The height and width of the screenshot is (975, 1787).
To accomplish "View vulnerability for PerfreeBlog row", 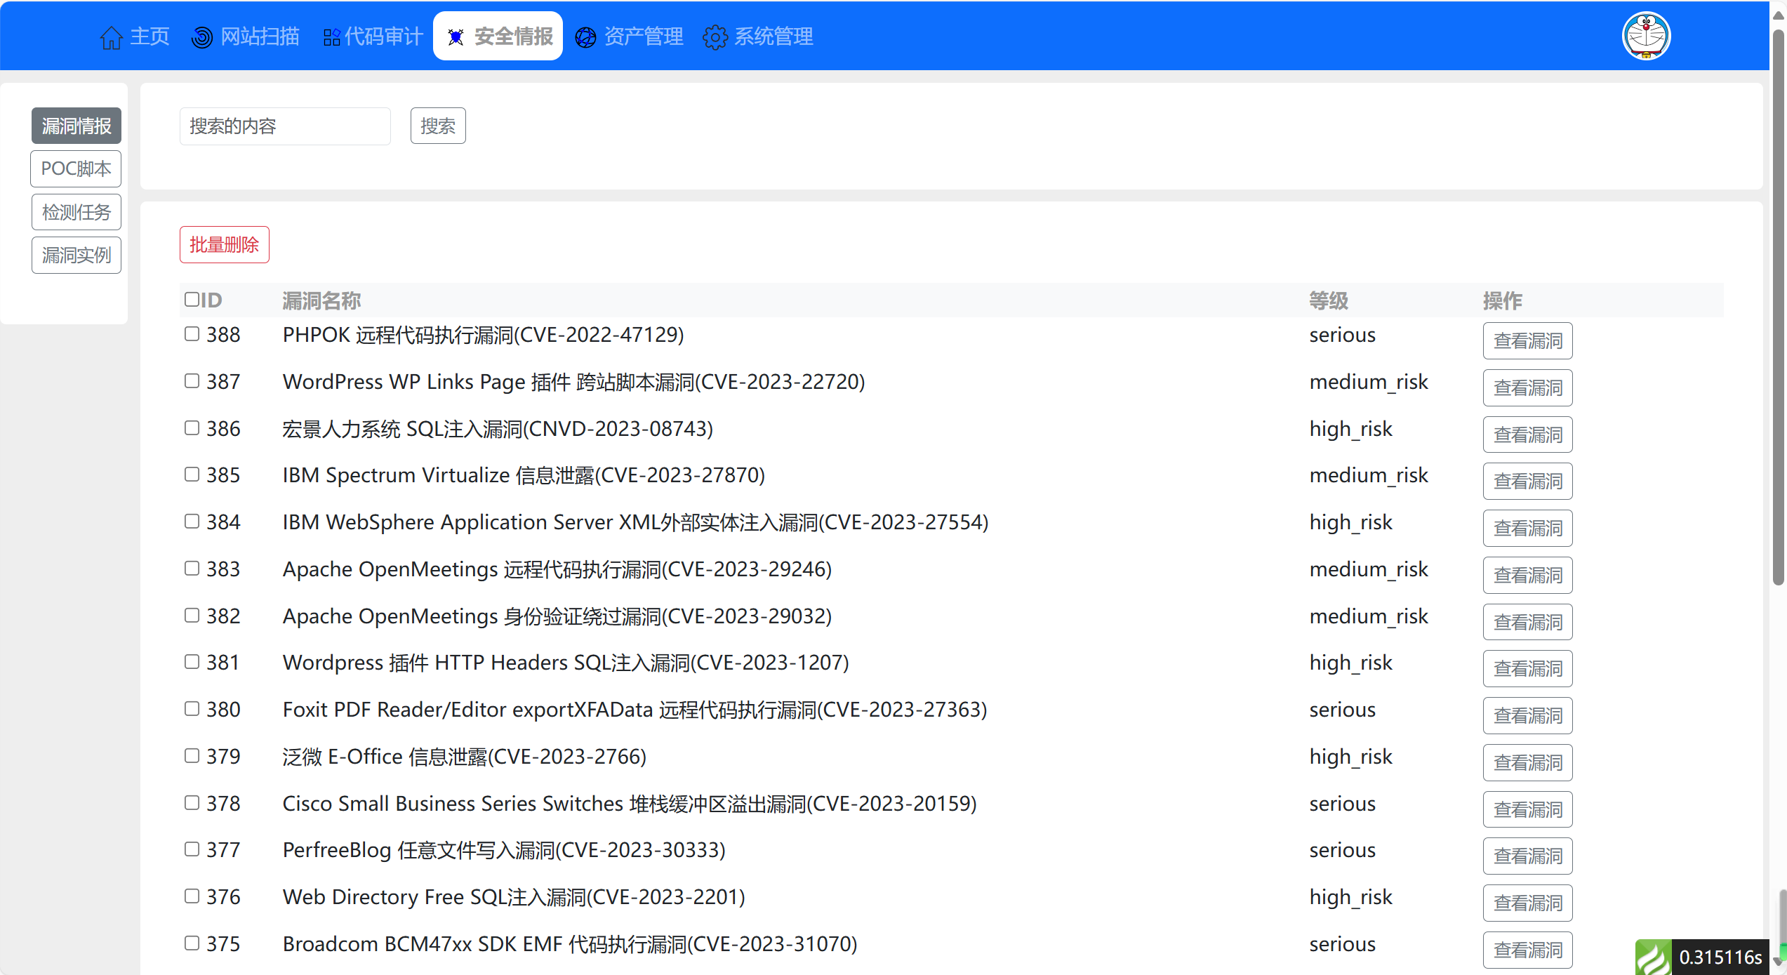I will tap(1527, 856).
